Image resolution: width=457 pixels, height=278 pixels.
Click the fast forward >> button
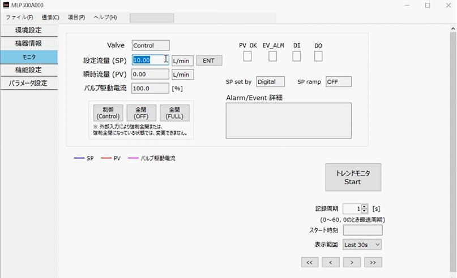click(x=373, y=262)
